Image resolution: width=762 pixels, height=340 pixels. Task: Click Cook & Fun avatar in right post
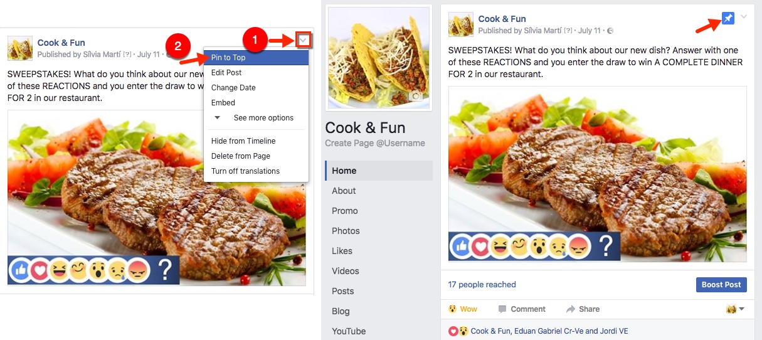461,24
